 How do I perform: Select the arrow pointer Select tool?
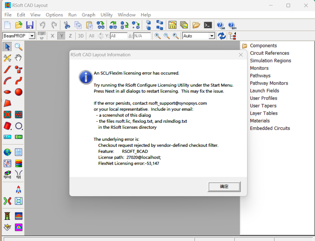pos(8,47)
